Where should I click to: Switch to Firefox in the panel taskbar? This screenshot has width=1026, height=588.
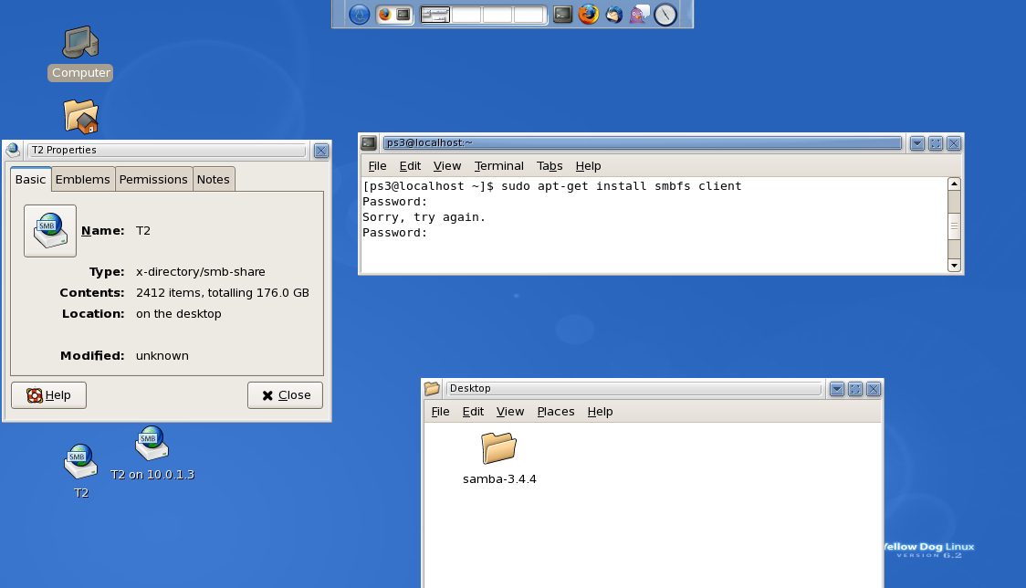[x=385, y=15]
